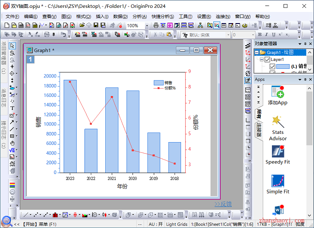
Task: Click the Paste toolbar icon
Action: point(169,35)
